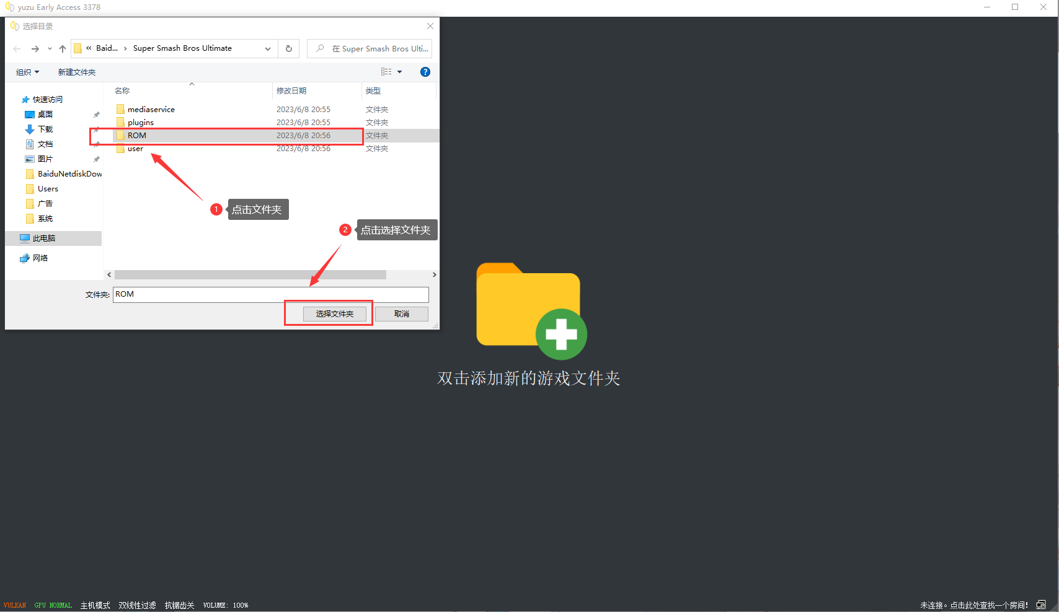Click the 选择文件夹 button
Viewport: 1059px width, 612px height.
[x=335, y=314]
